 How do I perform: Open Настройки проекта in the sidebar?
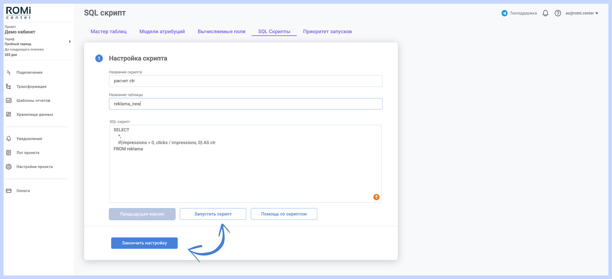pos(35,167)
